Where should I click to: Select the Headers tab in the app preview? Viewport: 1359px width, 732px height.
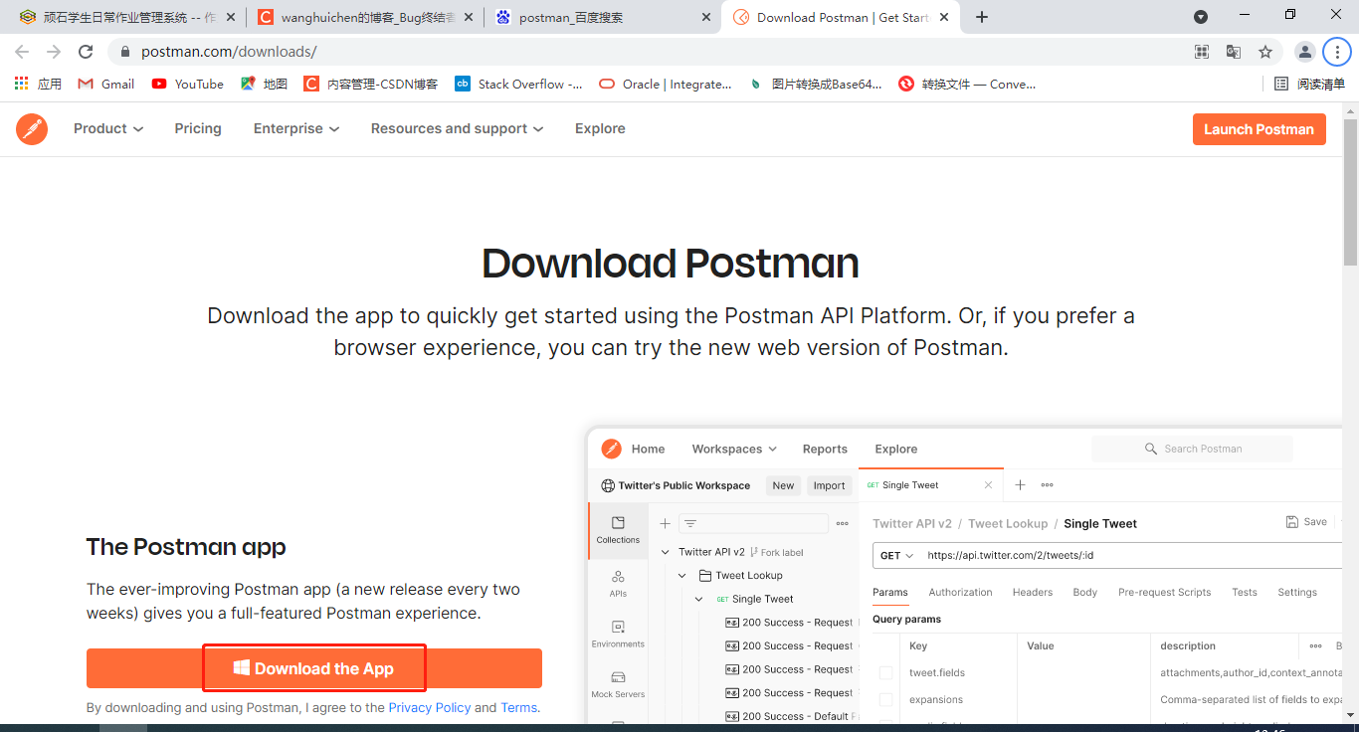1033,593
